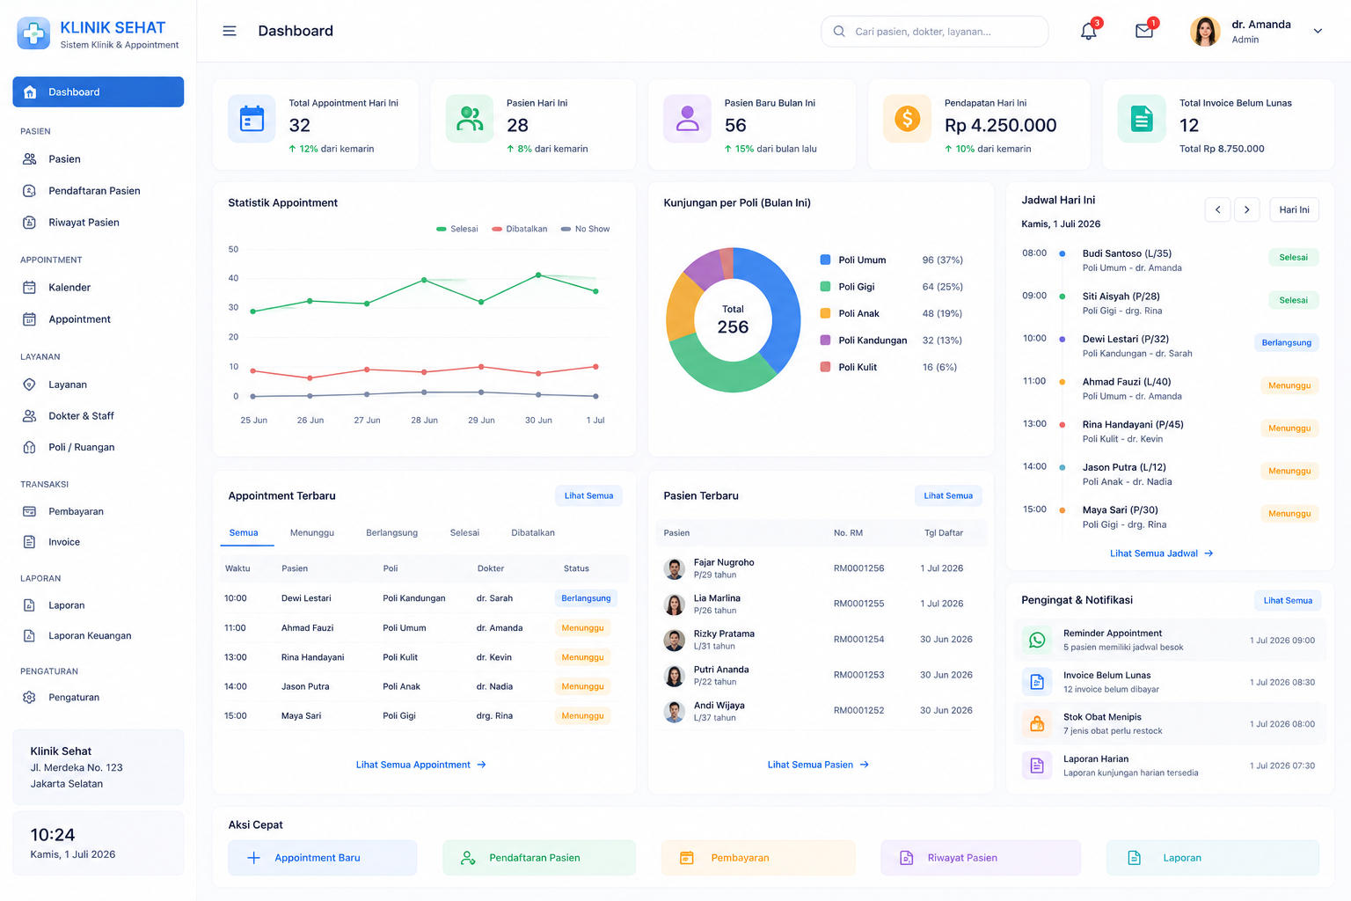This screenshot has width=1351, height=901.
Task: Toggle No Show series in chart legend
Action: coord(585,229)
